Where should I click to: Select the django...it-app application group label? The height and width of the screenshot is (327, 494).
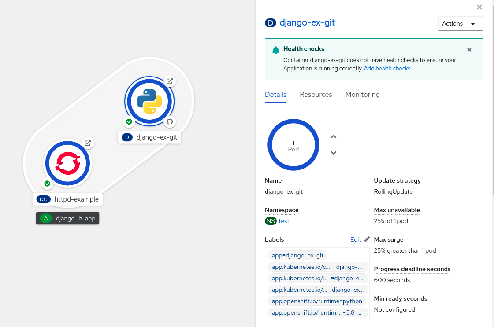pos(68,218)
